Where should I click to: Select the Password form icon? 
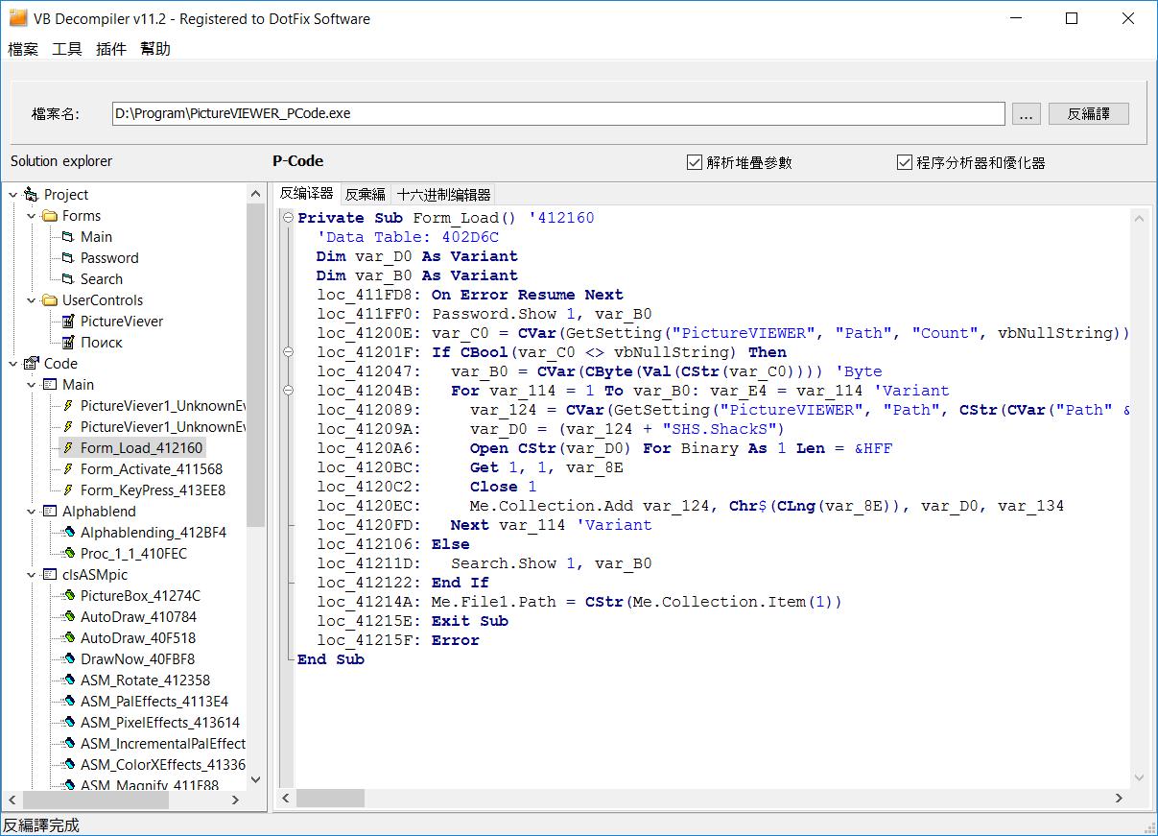(67, 257)
